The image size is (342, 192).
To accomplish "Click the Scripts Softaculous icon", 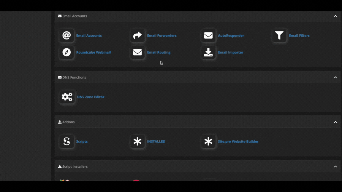I will coord(66,142).
